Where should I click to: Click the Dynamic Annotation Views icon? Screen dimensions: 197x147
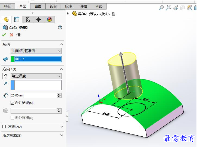tap(190, 8)
